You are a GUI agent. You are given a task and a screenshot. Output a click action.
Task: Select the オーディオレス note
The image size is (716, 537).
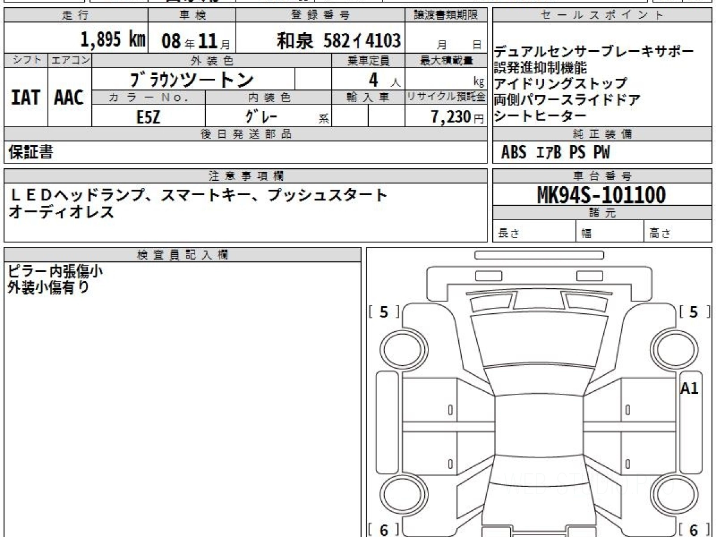(x=61, y=211)
